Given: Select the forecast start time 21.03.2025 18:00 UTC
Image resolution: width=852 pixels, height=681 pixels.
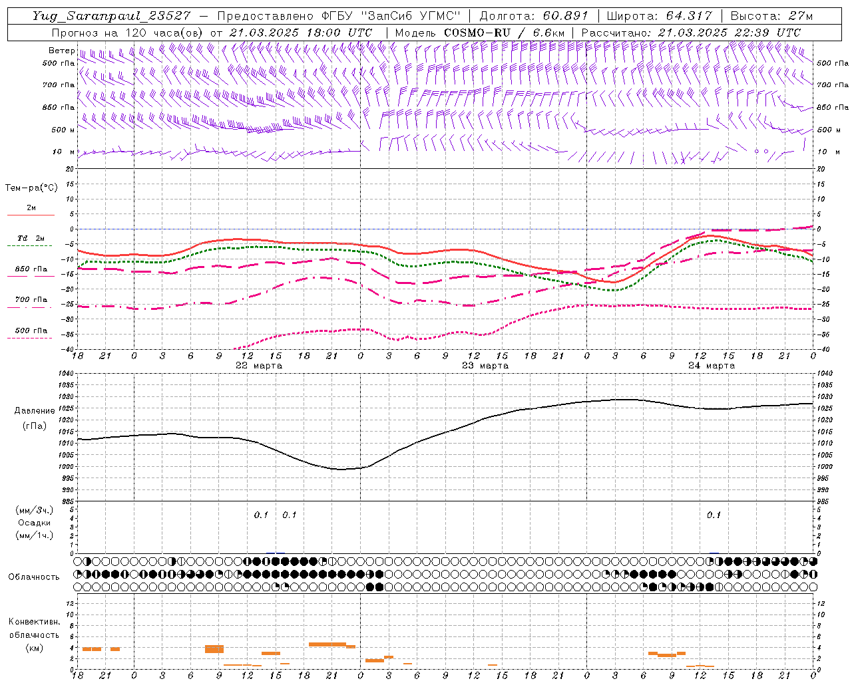Looking at the screenshot, I should (301, 33).
